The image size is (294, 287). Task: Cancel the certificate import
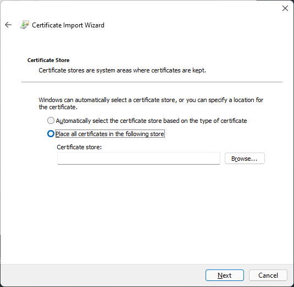[x=268, y=275]
